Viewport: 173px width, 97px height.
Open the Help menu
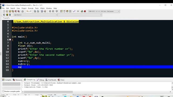[55, 8]
